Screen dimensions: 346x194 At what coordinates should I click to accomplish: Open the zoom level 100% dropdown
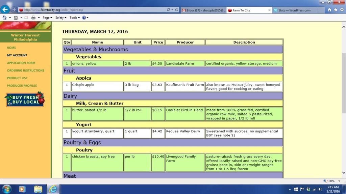coord(331,181)
